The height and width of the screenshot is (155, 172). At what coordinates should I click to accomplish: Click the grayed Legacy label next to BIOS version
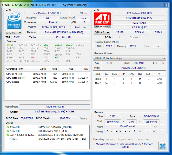click(x=84, y=118)
